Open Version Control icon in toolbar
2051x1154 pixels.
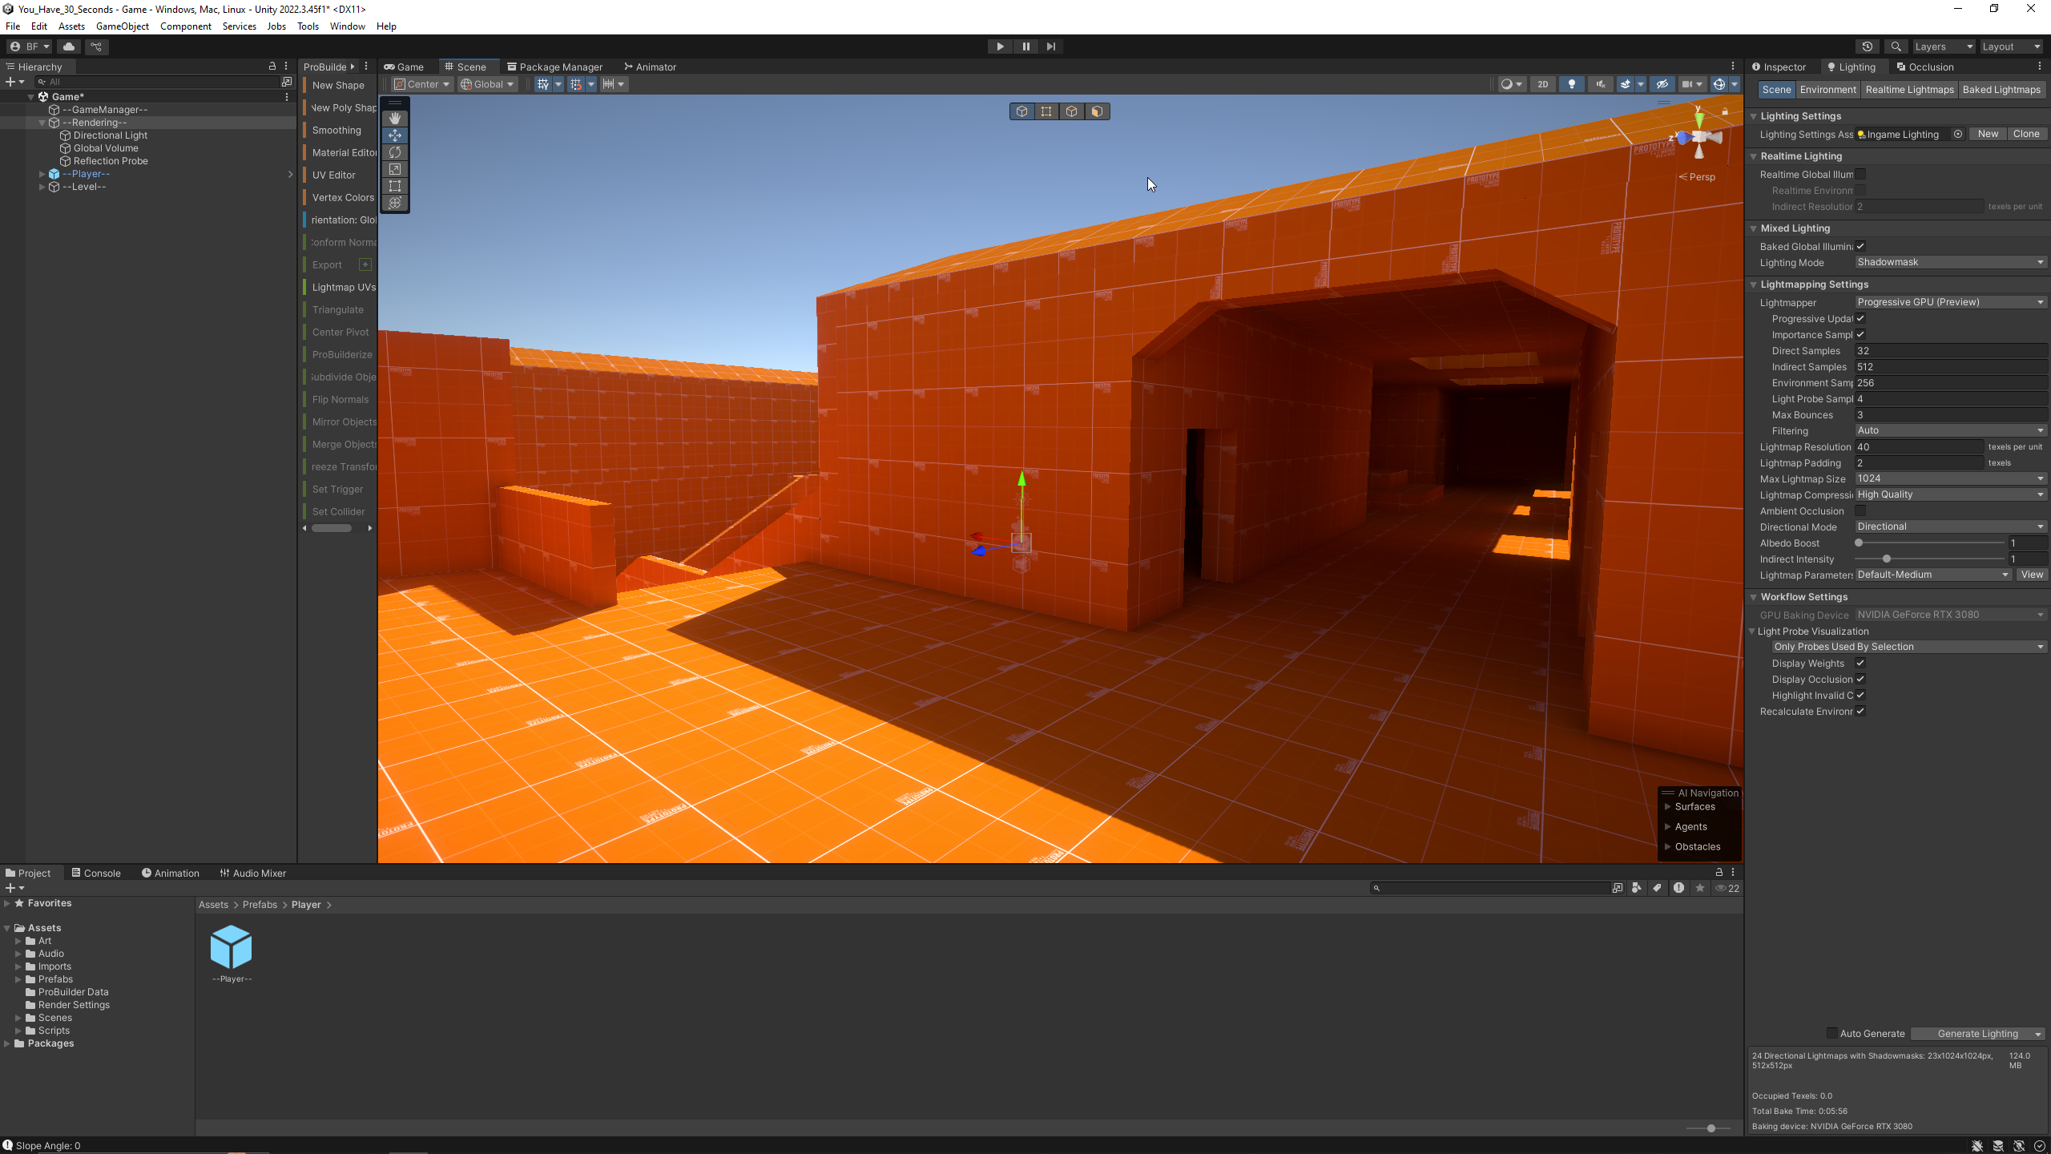point(96,46)
